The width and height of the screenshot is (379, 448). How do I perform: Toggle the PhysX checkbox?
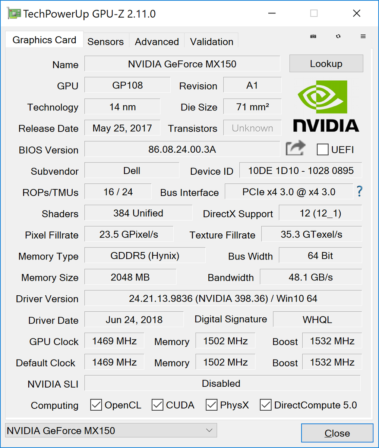[x=212, y=405]
